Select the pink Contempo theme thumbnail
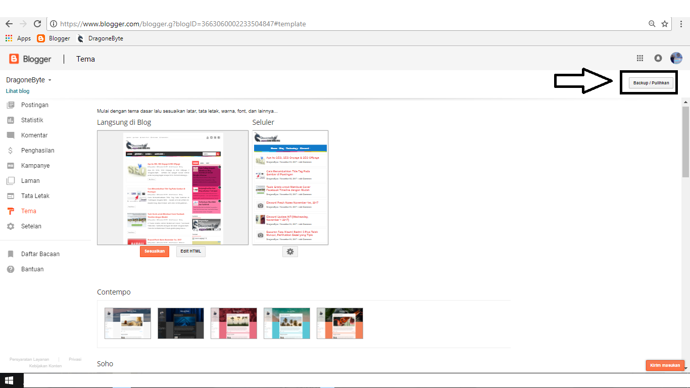690x388 pixels. click(234, 323)
